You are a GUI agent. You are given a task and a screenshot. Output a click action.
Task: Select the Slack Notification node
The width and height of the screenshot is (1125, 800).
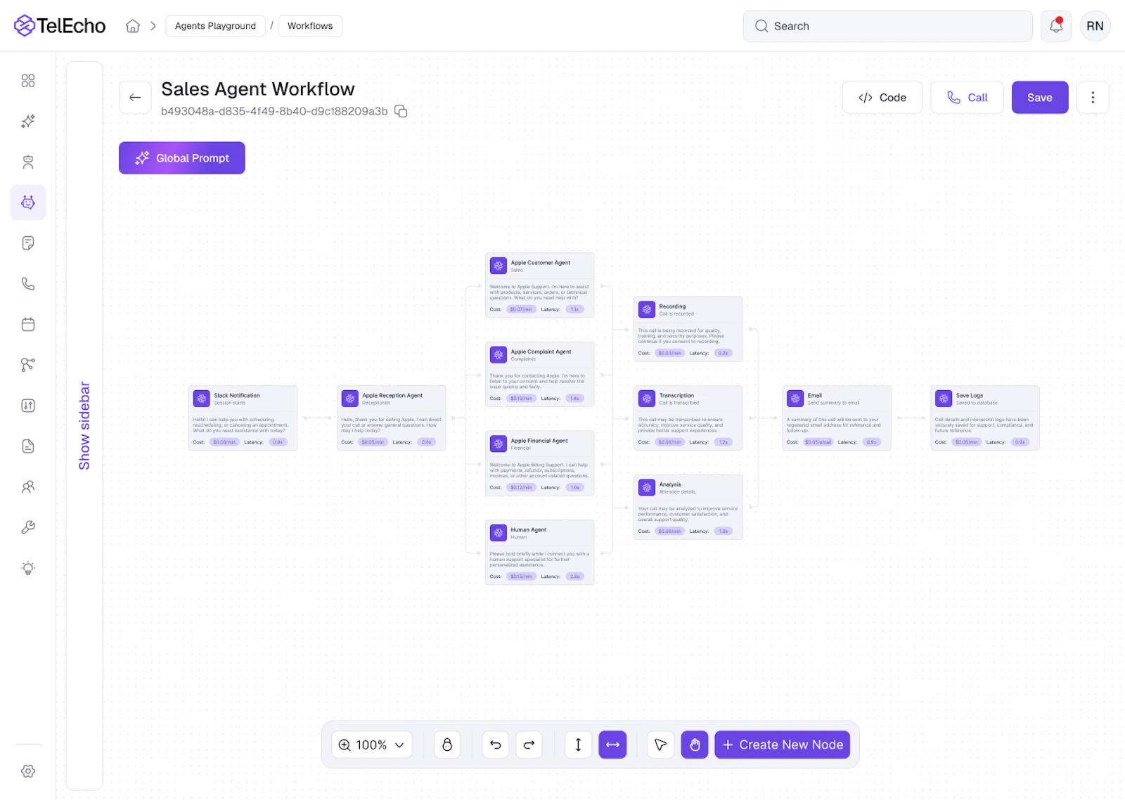243,418
